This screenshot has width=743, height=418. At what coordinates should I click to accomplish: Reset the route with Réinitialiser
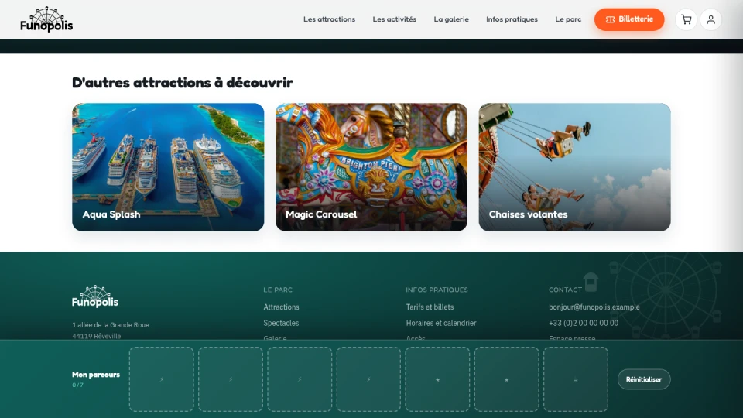[644, 379]
